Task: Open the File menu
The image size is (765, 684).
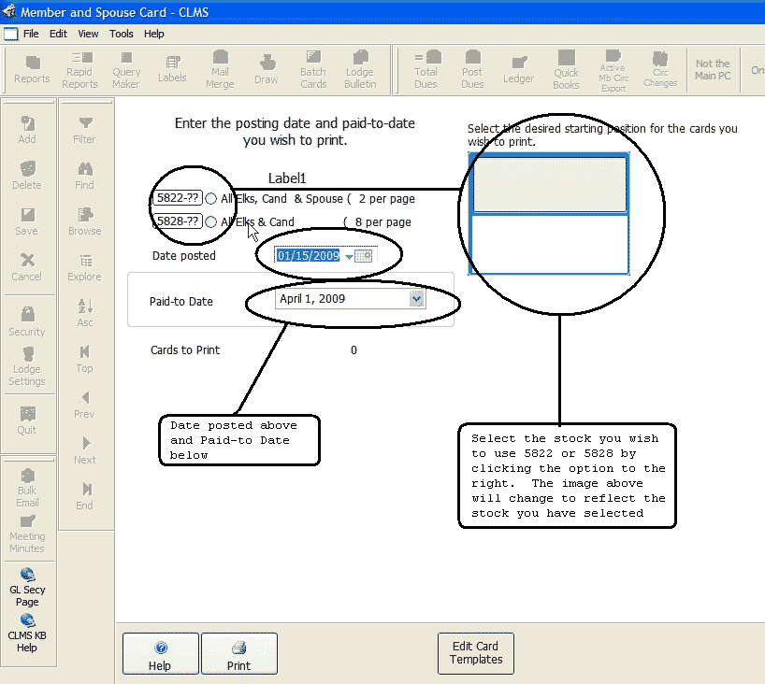Action: click(x=31, y=34)
